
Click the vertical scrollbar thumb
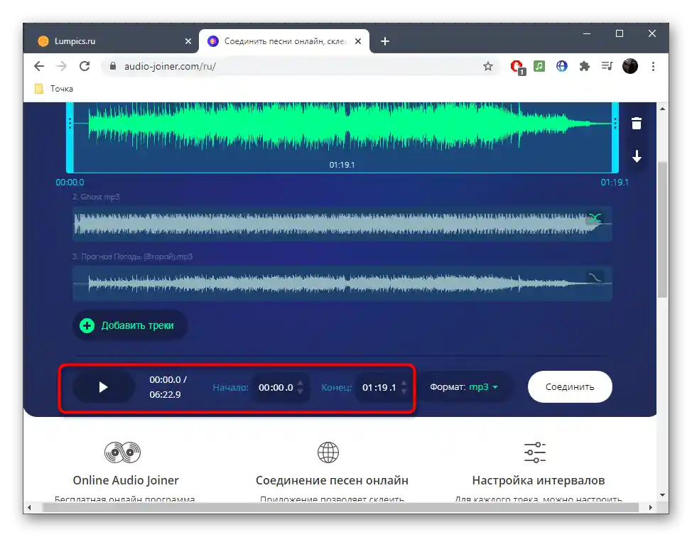point(662,229)
